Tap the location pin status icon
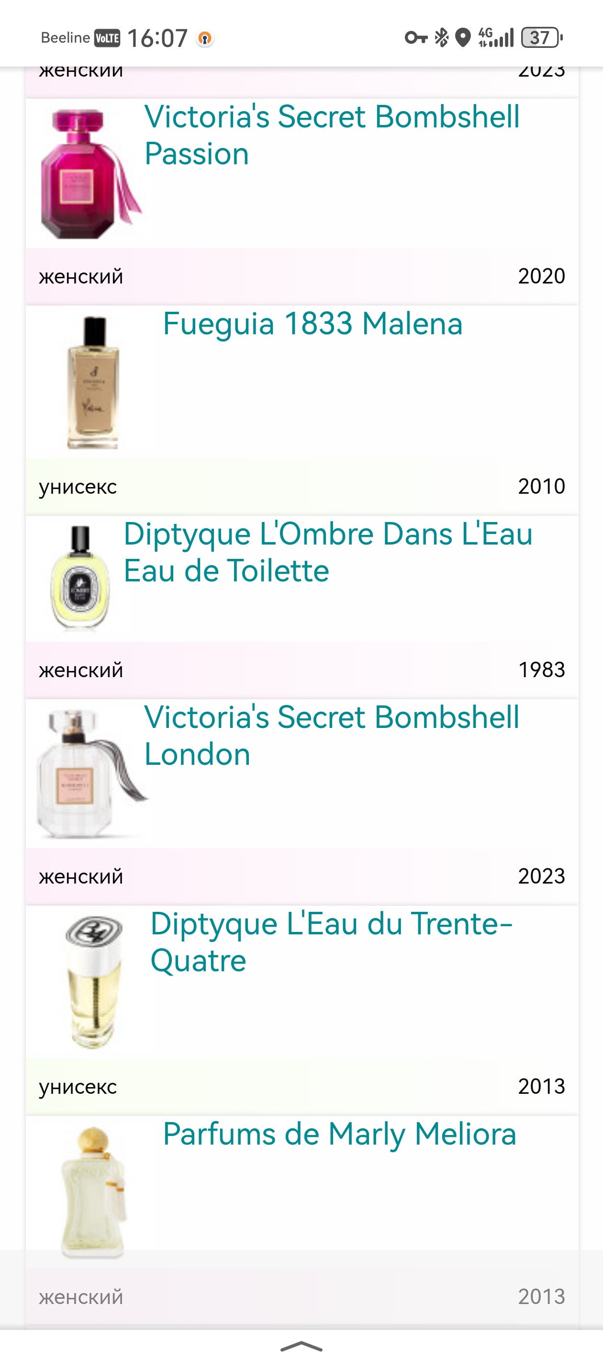This screenshot has width=603, height=1362. [x=463, y=37]
